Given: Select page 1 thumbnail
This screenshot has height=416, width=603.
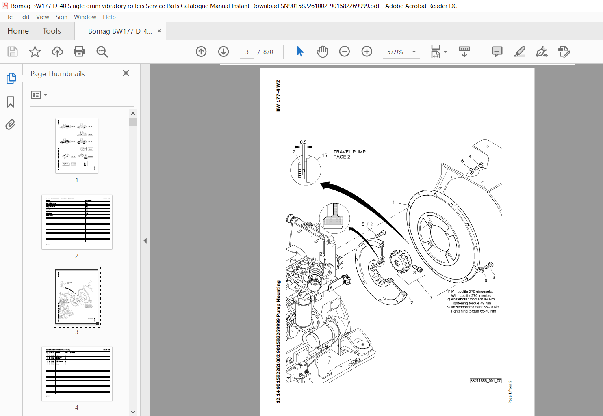Looking at the screenshot, I should tap(77, 146).
